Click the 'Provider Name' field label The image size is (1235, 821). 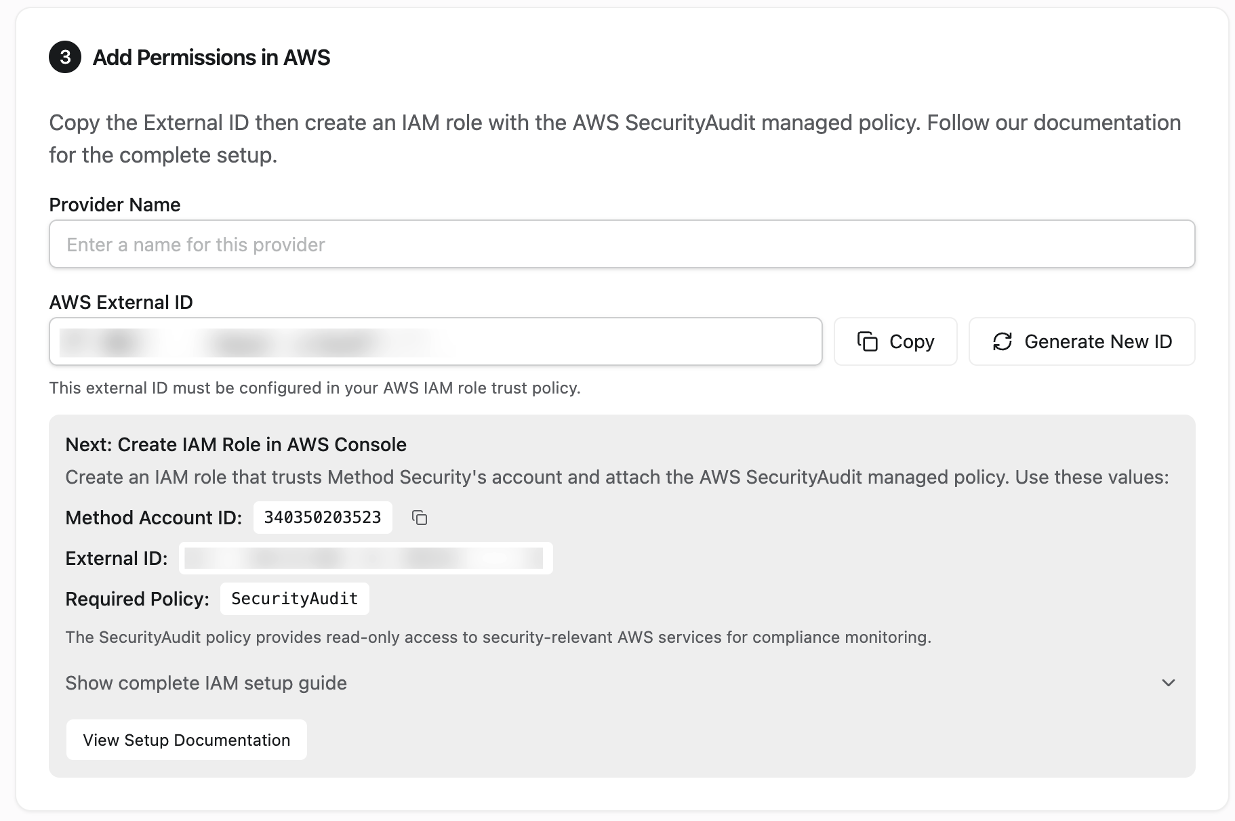pos(115,205)
